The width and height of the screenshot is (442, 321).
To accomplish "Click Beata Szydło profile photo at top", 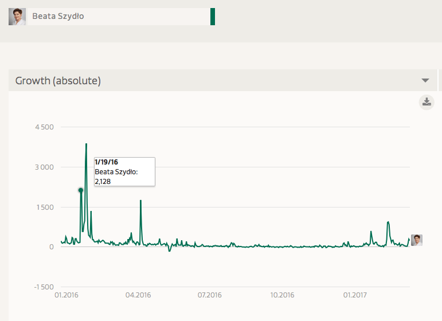I will (17, 17).
